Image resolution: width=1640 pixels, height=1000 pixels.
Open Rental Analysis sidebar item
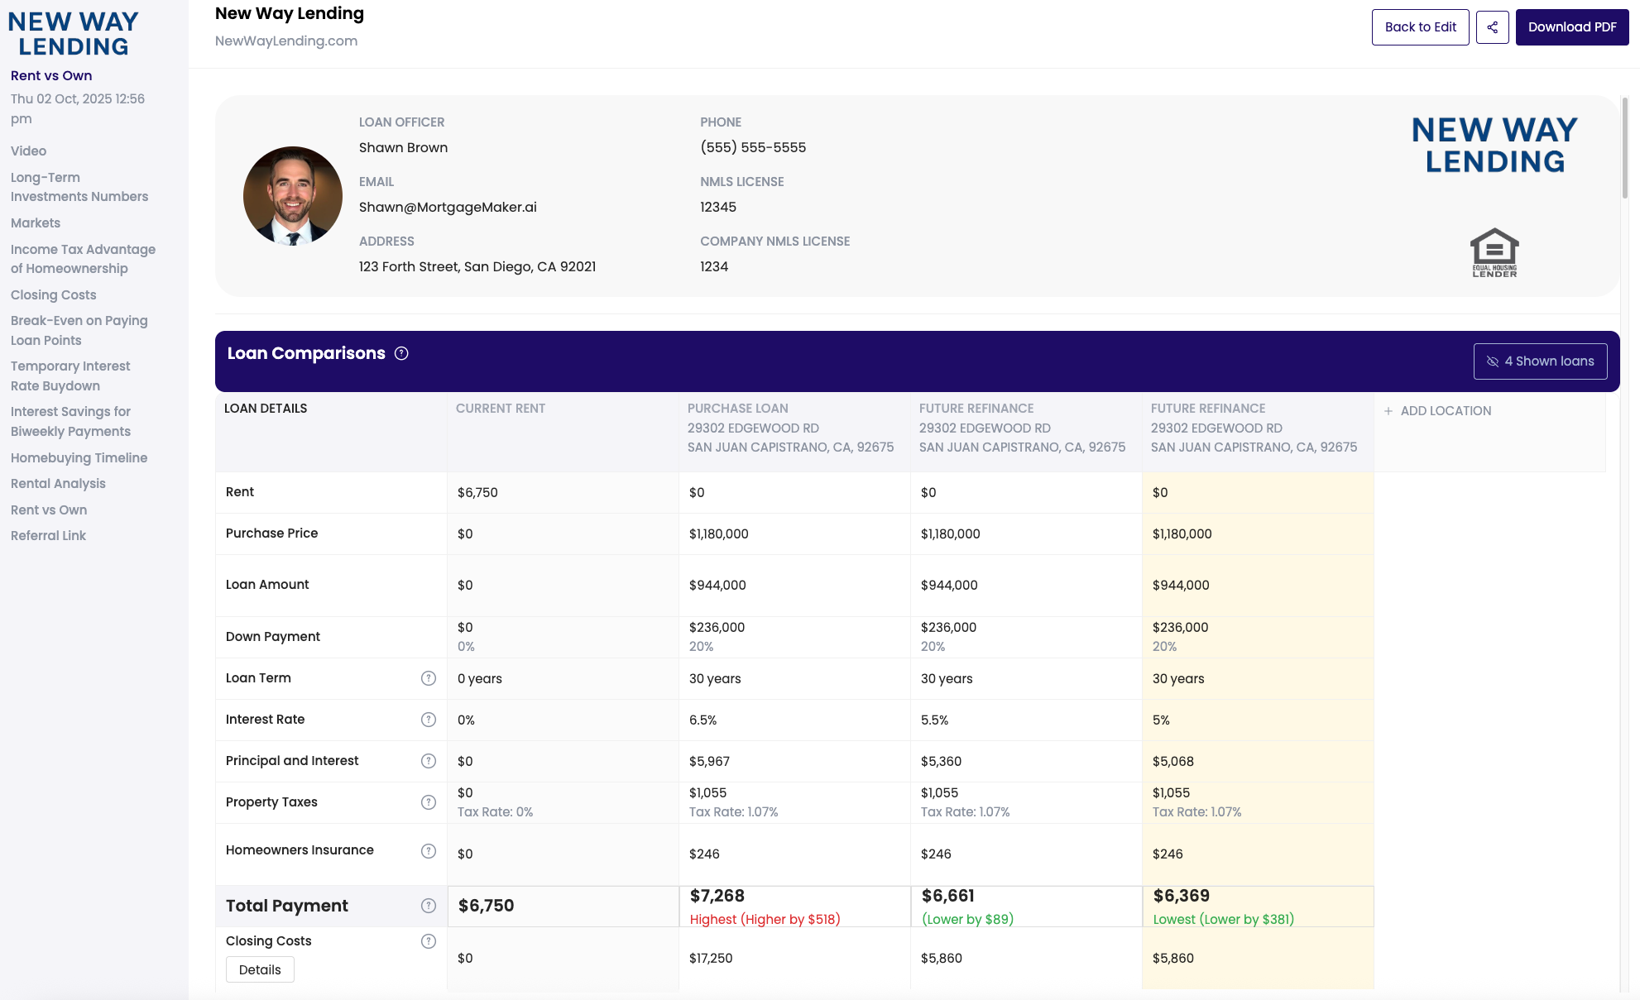pos(58,484)
